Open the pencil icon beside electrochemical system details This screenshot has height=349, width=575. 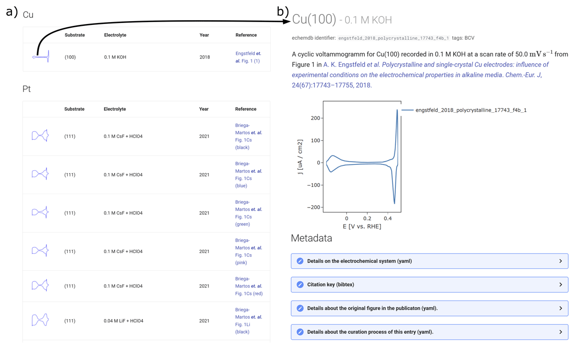[x=300, y=261]
